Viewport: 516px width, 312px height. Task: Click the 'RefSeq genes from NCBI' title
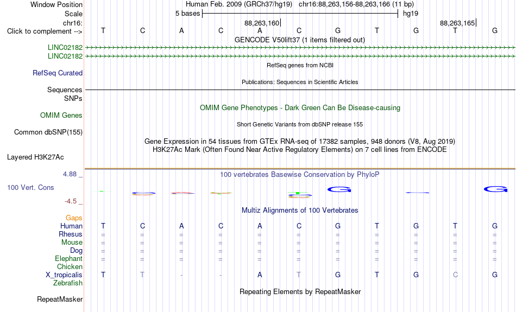300,66
